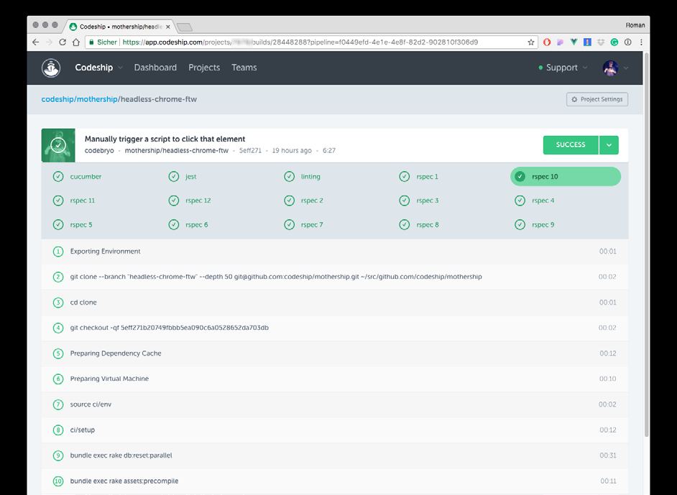Screen dimensions: 677x495
Task: Open the Teams page
Action: pos(244,68)
